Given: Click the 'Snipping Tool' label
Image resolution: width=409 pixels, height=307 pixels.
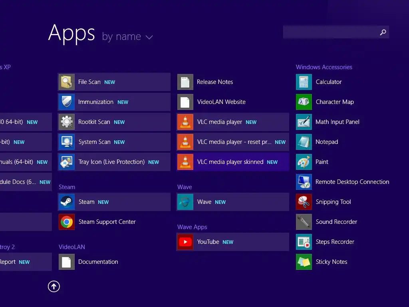Looking at the screenshot, I should (x=333, y=202).
